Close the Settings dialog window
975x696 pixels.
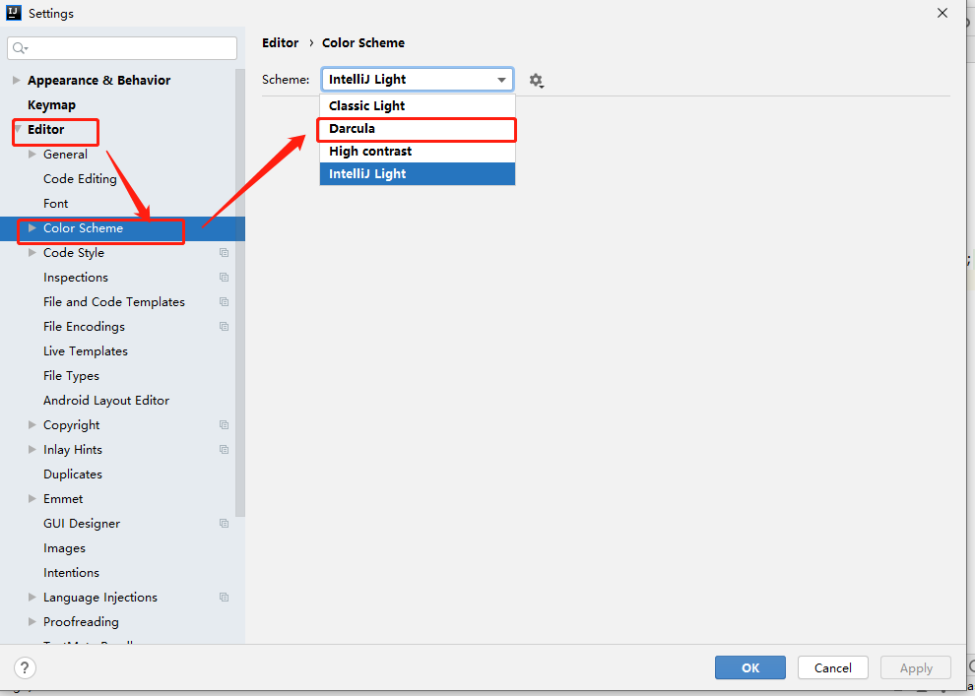pos(942,13)
